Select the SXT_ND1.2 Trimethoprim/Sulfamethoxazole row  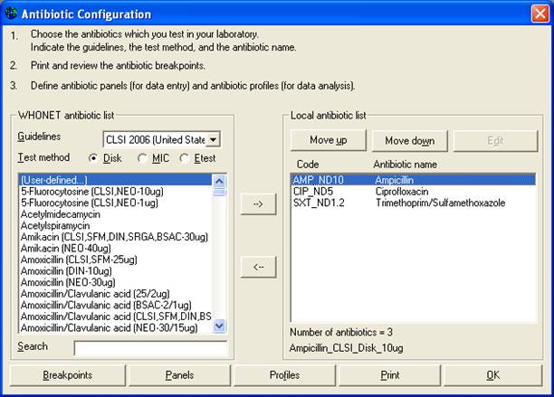tap(414, 203)
